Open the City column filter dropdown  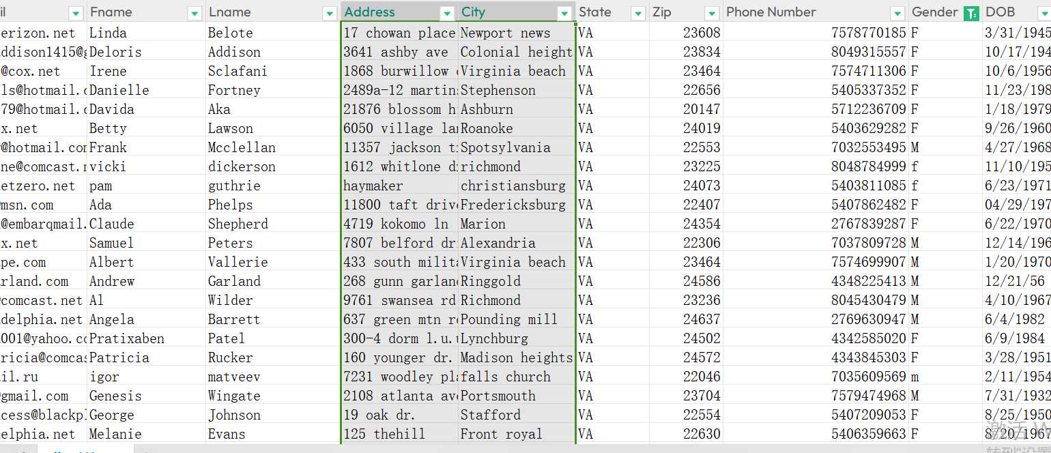[564, 13]
